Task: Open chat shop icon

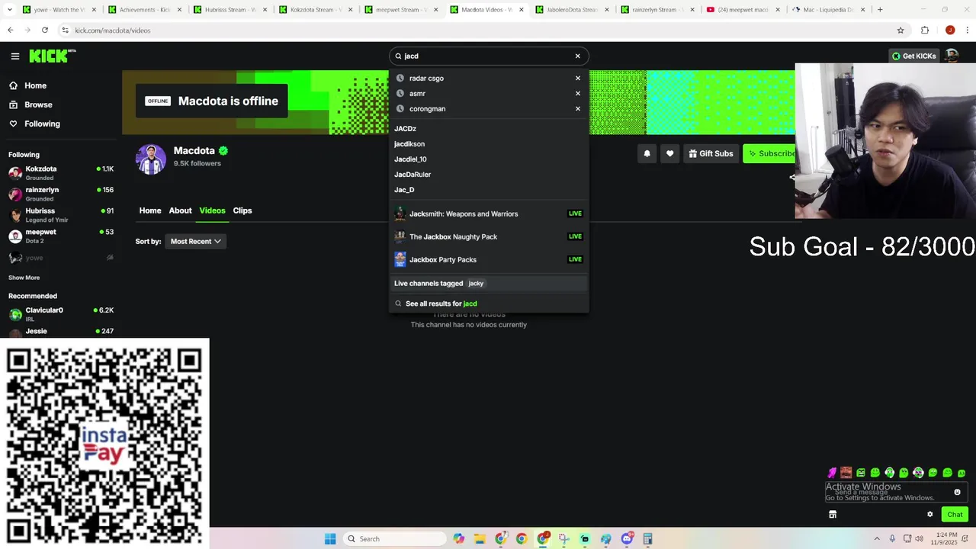Action: tap(833, 515)
